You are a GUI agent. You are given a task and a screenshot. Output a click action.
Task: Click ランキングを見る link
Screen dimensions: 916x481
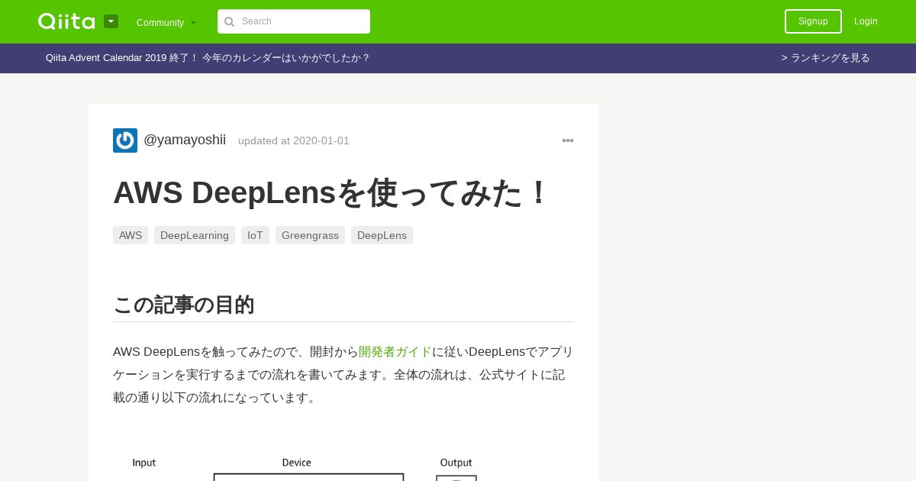click(x=826, y=58)
